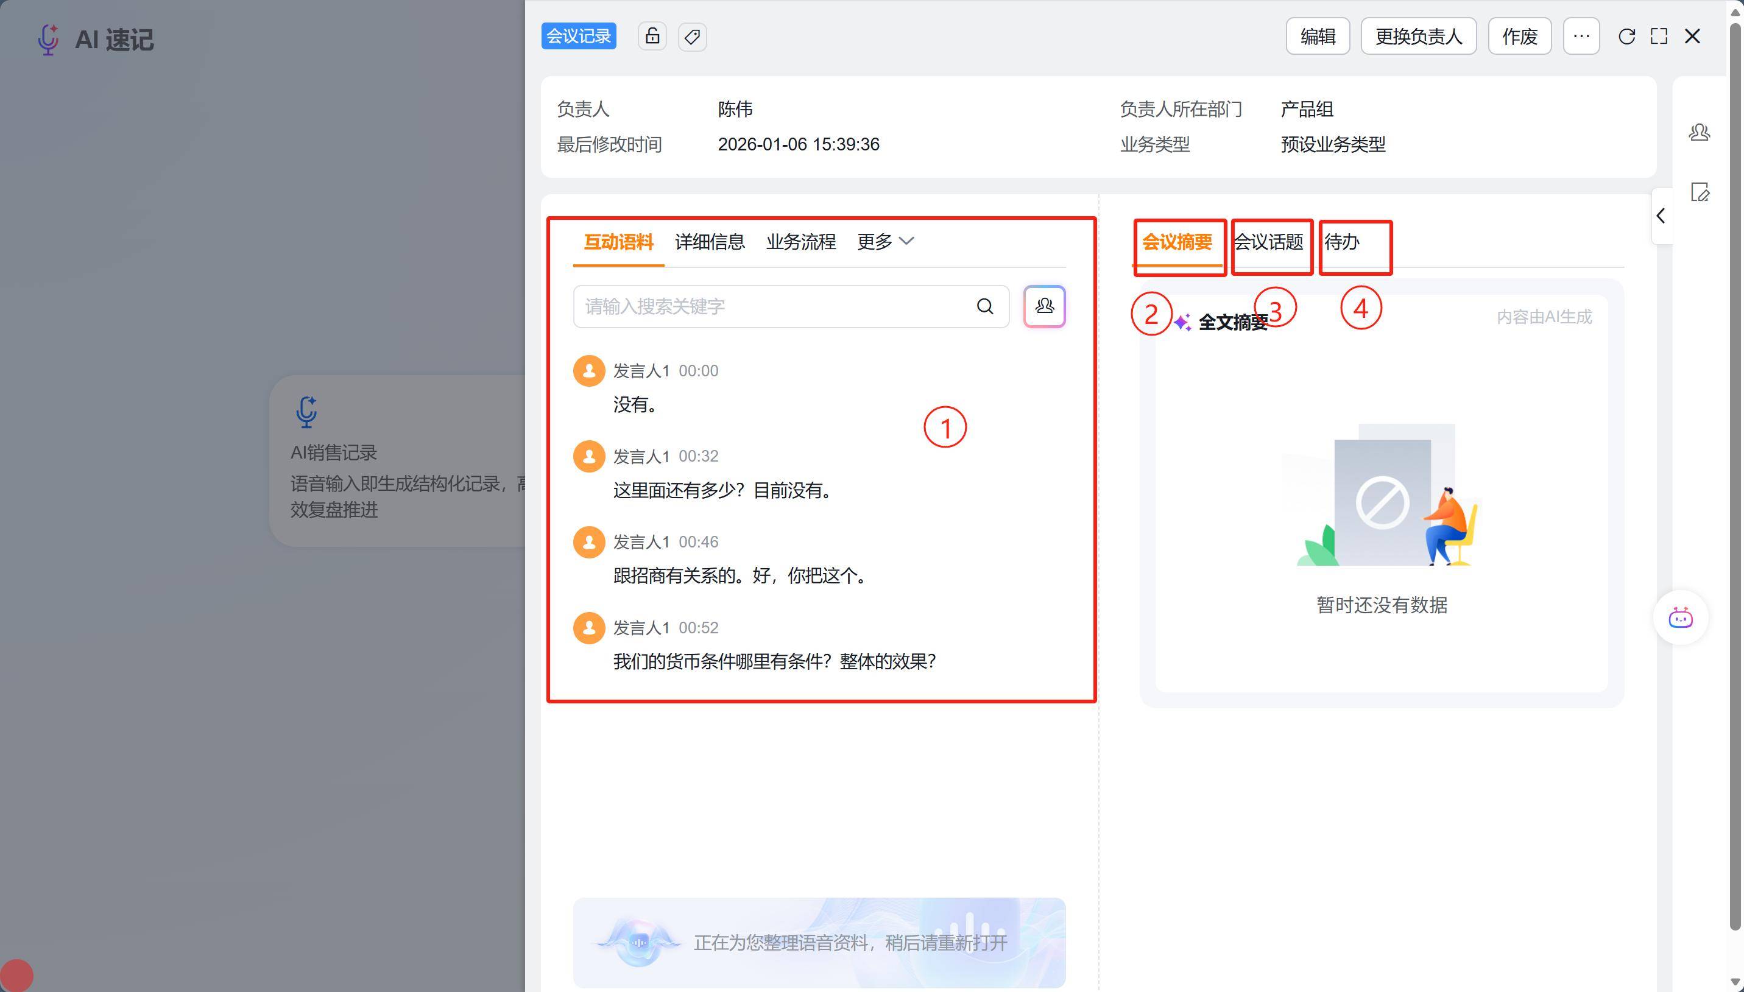
Task: Open the AI assistant robot icon
Action: click(1680, 618)
